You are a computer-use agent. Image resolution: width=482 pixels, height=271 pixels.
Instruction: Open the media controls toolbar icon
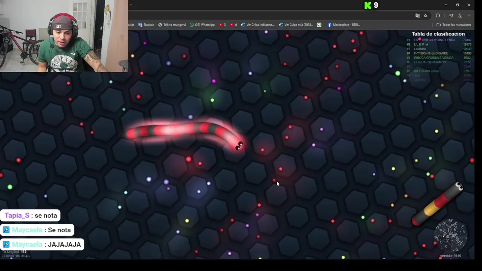click(x=451, y=15)
